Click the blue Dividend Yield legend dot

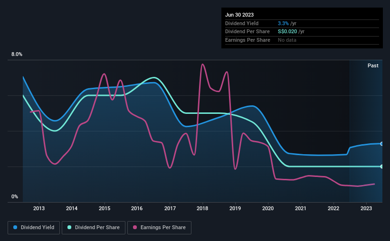pyautogui.click(x=15, y=227)
